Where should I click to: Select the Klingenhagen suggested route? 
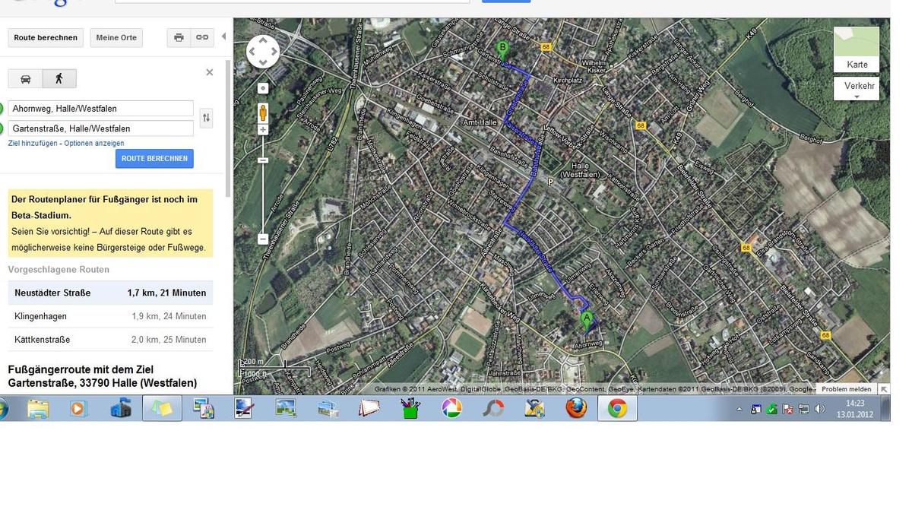coord(110,316)
